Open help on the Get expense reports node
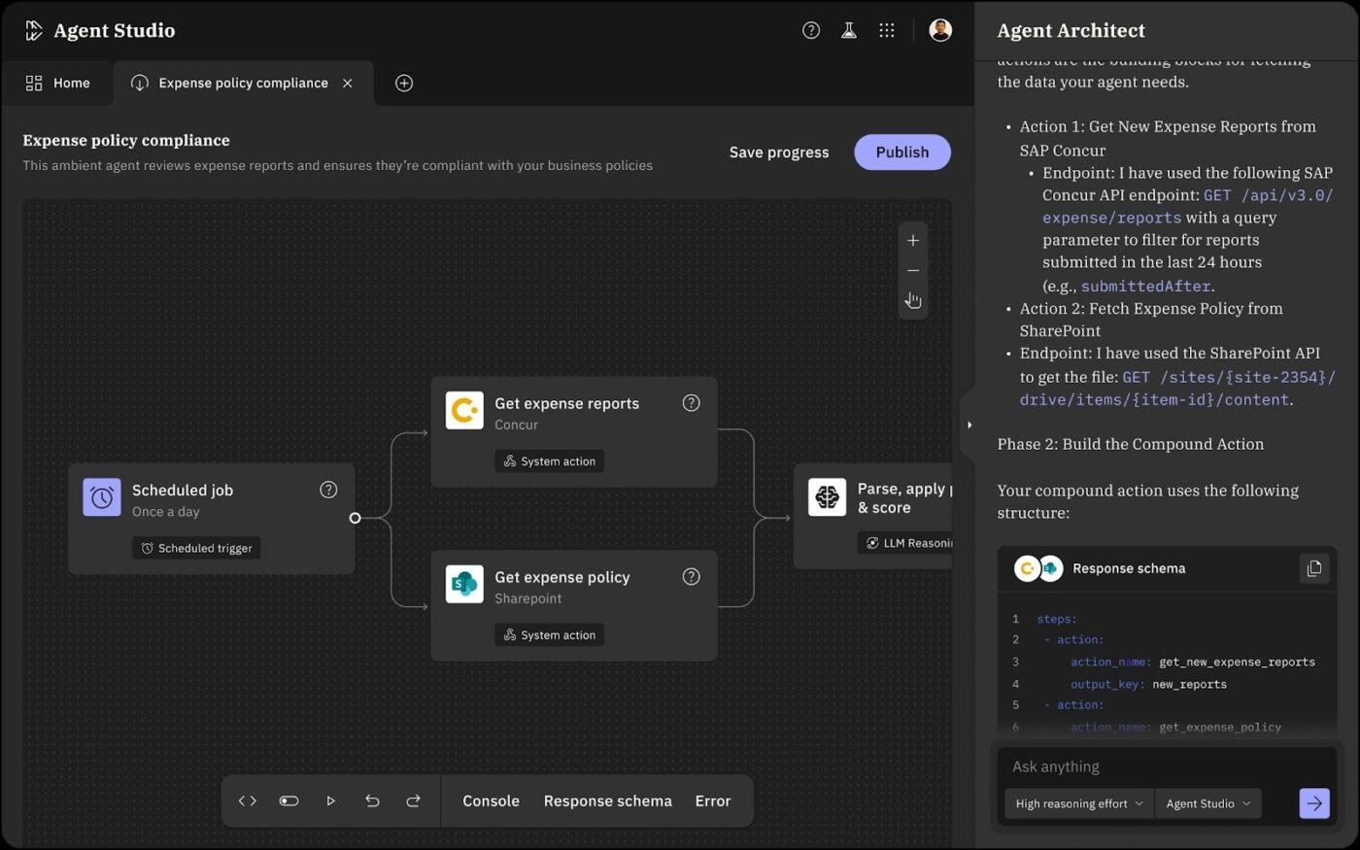Image resolution: width=1360 pixels, height=850 pixels. click(x=691, y=402)
